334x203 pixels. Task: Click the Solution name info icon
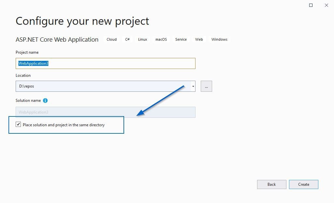click(45, 101)
